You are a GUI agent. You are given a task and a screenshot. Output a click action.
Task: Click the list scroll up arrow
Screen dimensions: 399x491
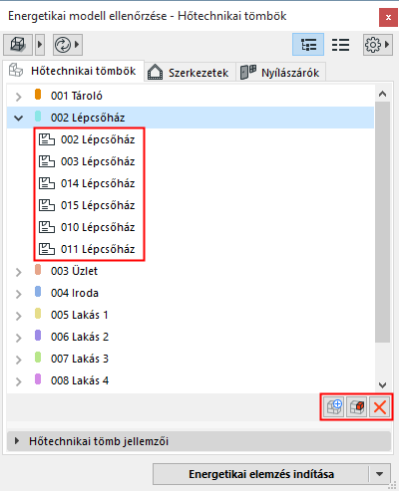(x=382, y=94)
